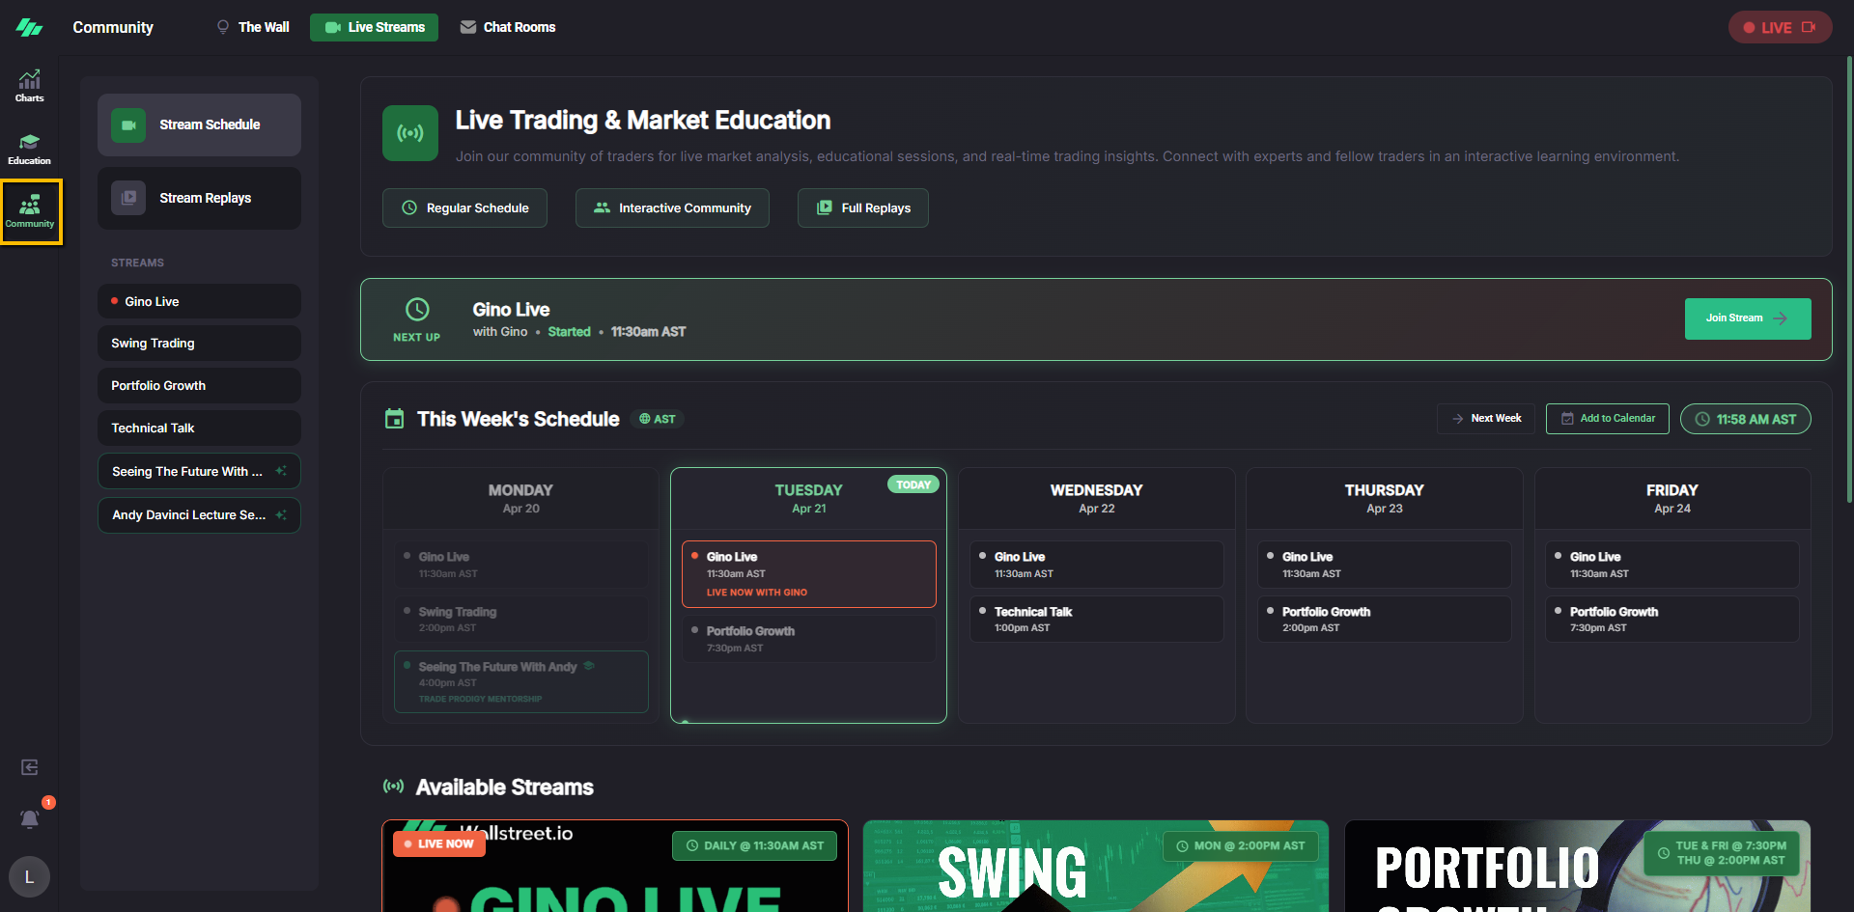The height and width of the screenshot is (912, 1854).
Task: Click the app logo in top-left
Action: click(29, 27)
